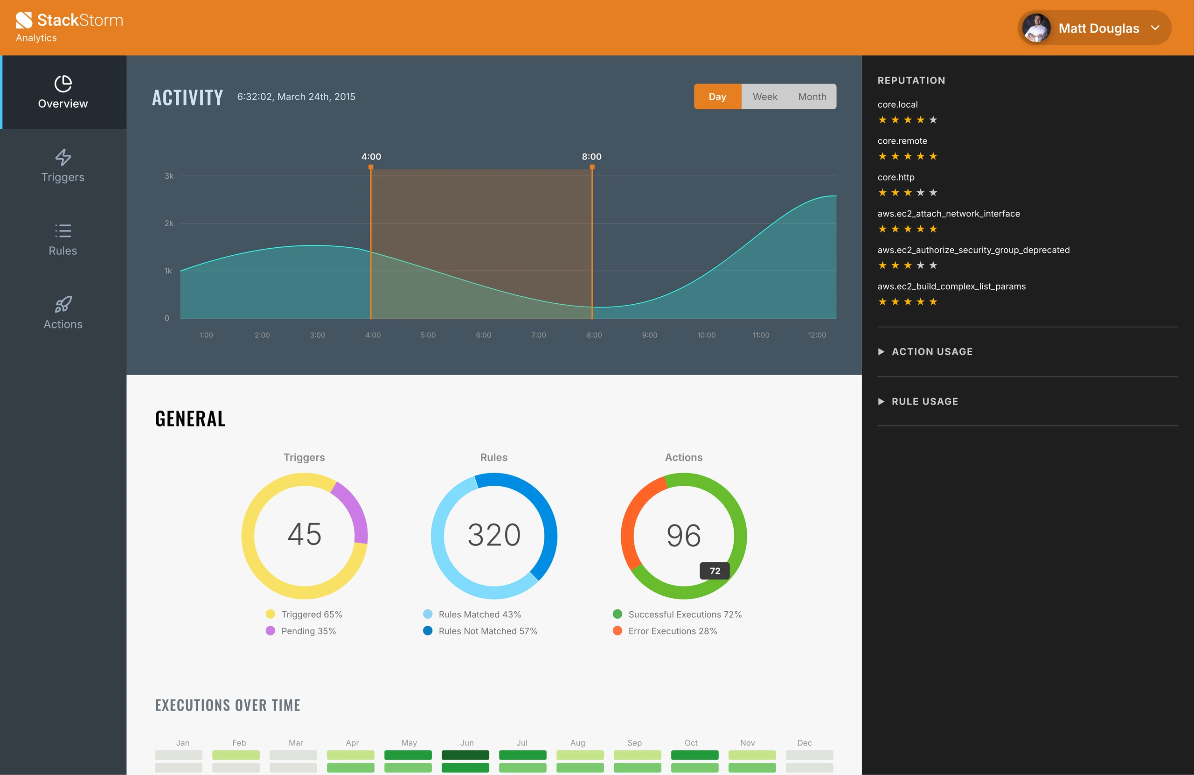Click the 12:00 time axis label
Viewport: 1194px width, 775px height.
click(817, 335)
